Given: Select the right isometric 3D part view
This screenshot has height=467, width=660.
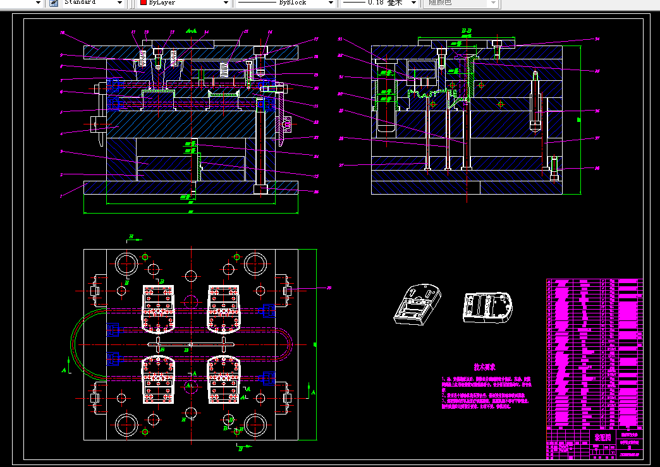Looking at the screenshot, I should [x=488, y=308].
